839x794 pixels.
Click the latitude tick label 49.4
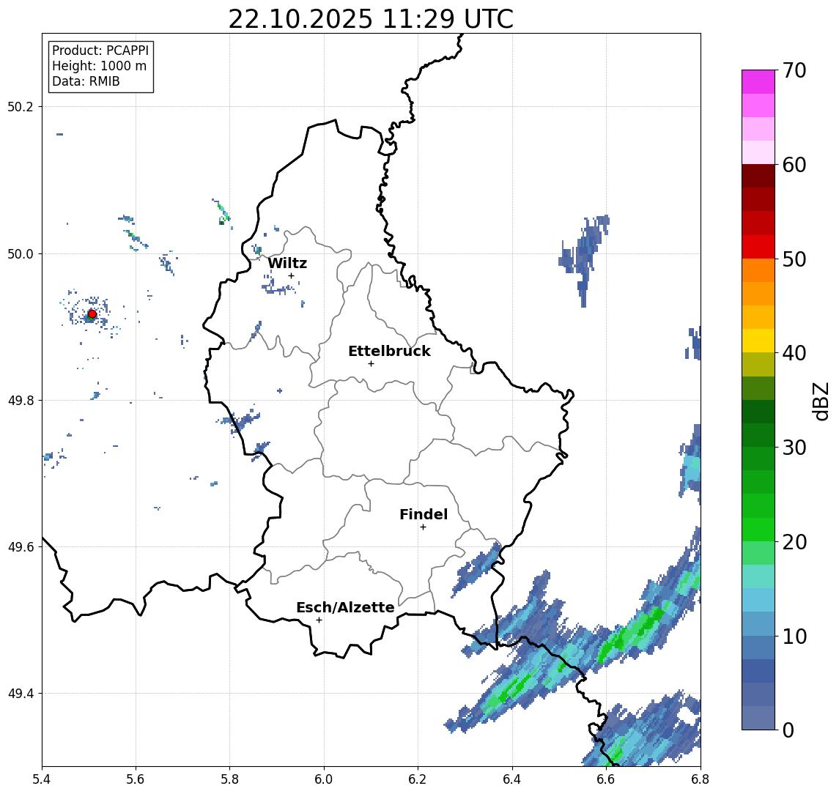pyautogui.click(x=21, y=694)
